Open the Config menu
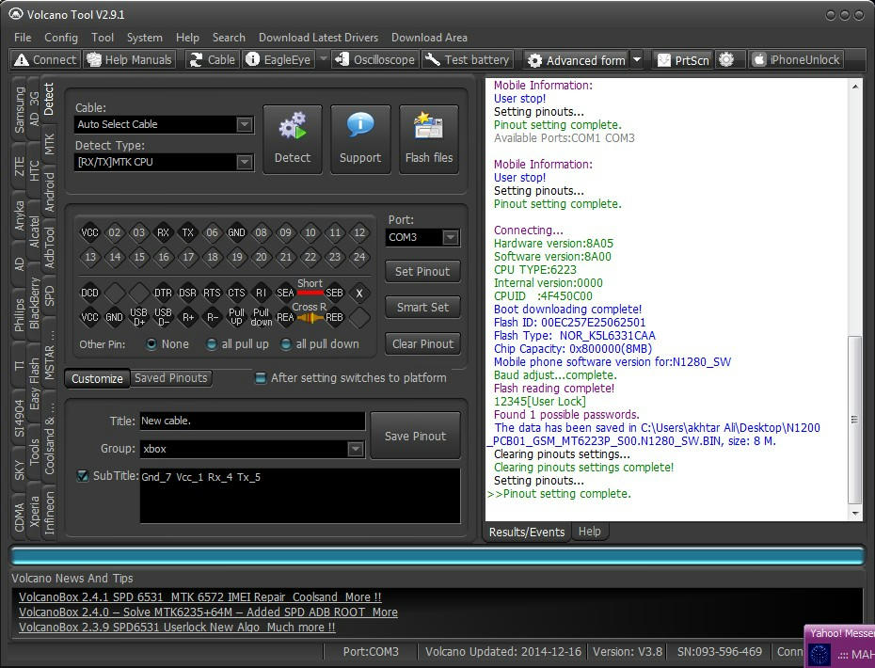Screen dimensions: 875x668 [x=61, y=38]
